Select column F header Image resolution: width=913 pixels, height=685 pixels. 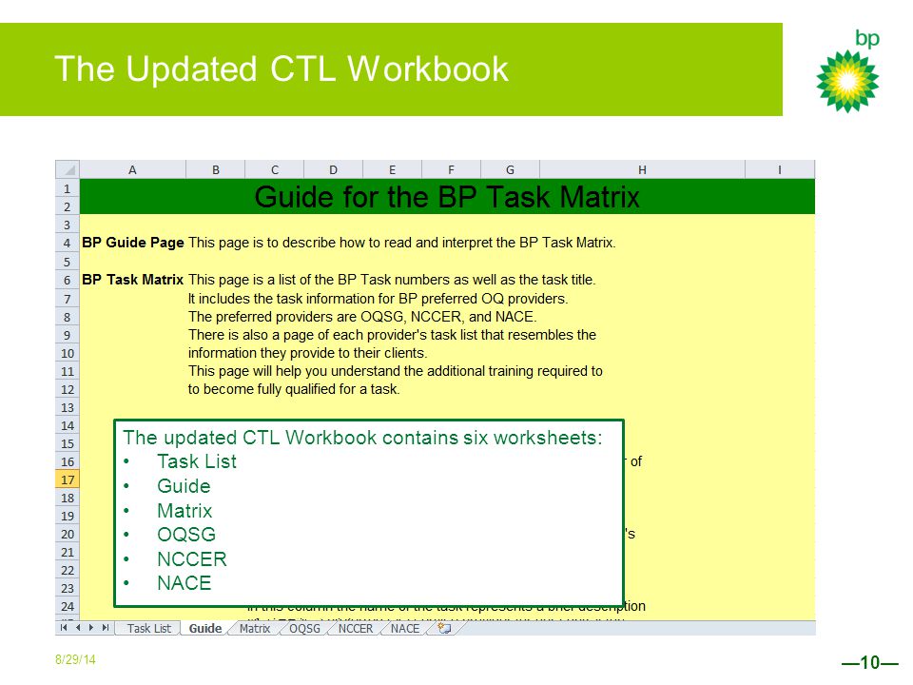tap(451, 169)
